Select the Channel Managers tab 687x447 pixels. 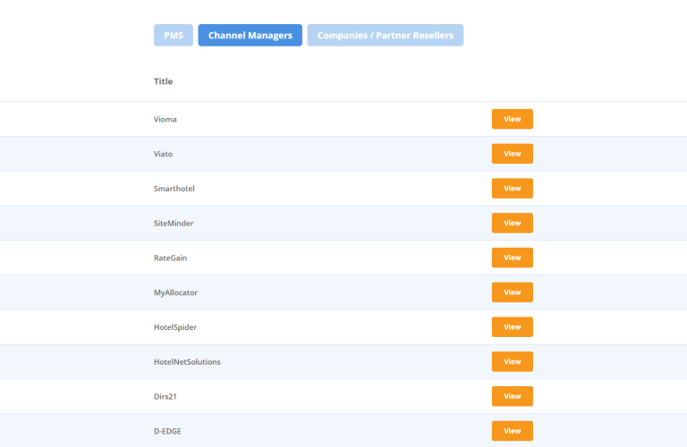(x=250, y=36)
